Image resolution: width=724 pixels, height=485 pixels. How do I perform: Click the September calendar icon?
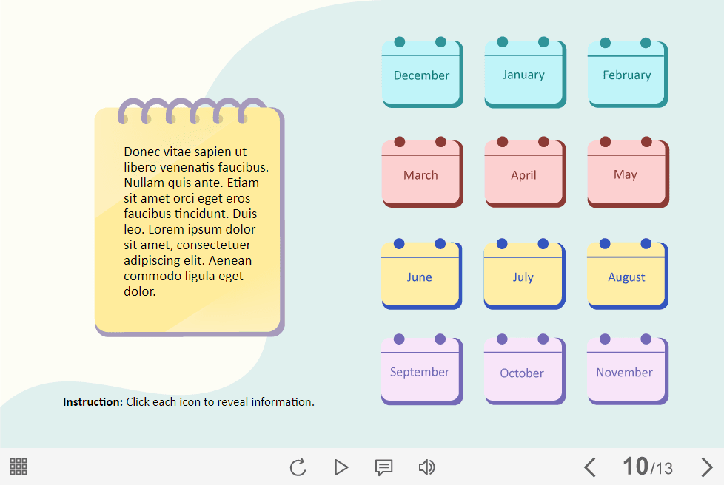point(420,371)
